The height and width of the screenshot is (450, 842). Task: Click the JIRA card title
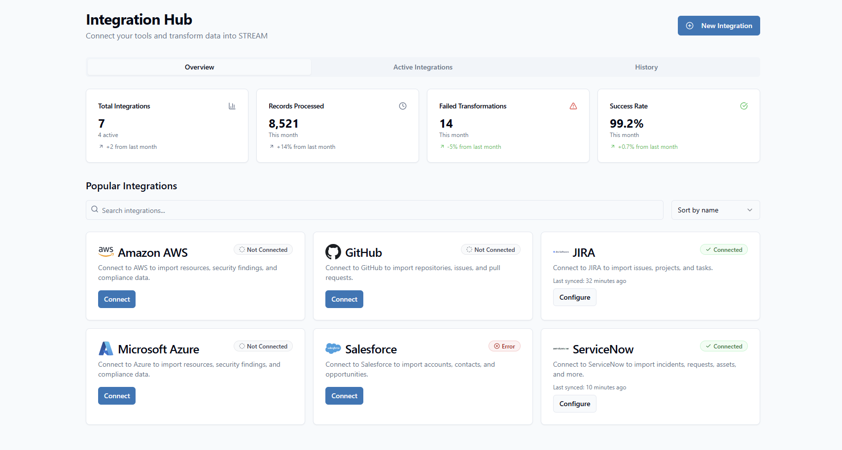click(x=584, y=253)
